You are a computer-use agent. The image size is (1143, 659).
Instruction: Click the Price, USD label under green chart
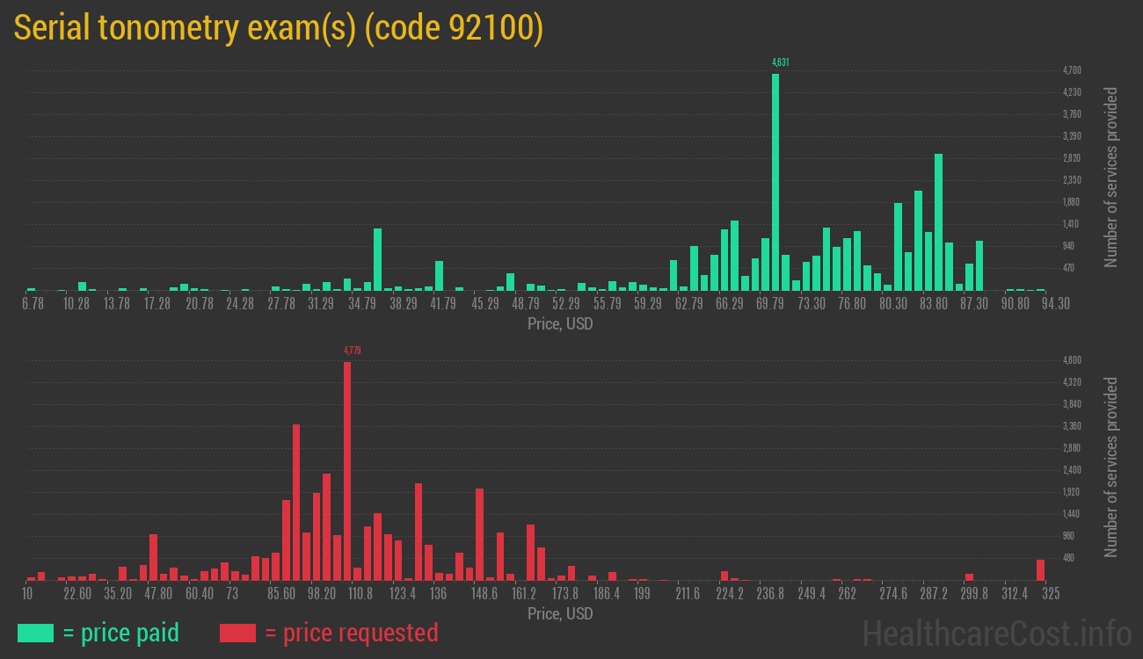coord(560,324)
